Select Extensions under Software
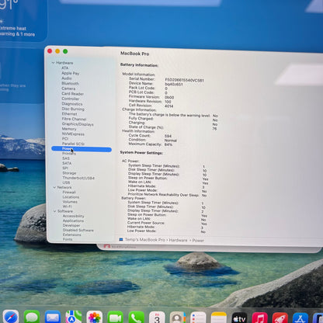 pyautogui.click(x=72, y=234)
